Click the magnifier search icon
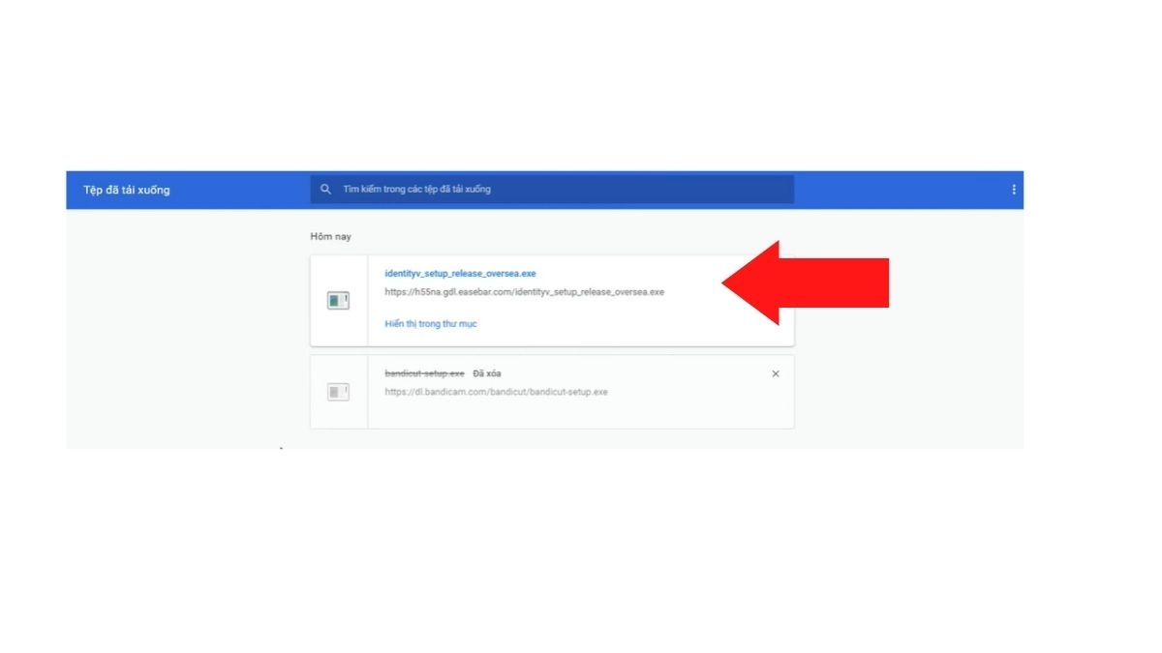The image size is (1162, 653). (325, 190)
